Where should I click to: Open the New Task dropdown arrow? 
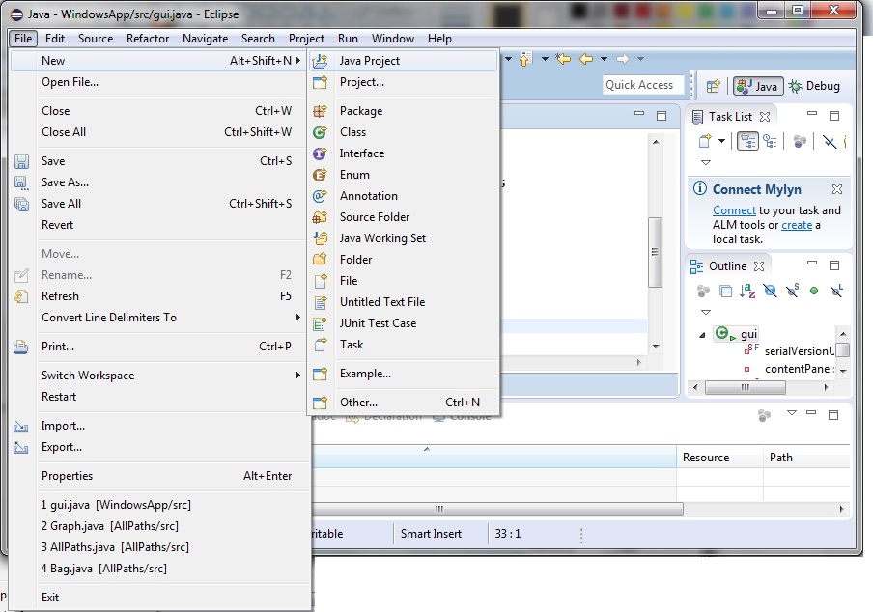tap(720, 142)
